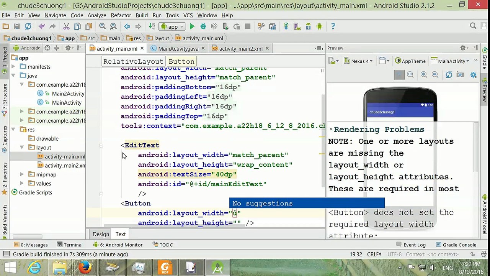Click the Cut scissors icon
The image size is (490, 276).
66,26
